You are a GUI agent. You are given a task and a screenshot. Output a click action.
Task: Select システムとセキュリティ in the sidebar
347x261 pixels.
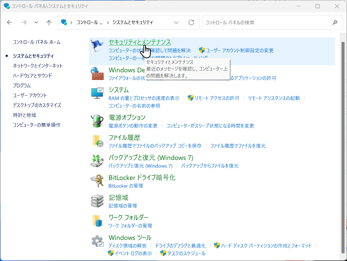(x=33, y=56)
